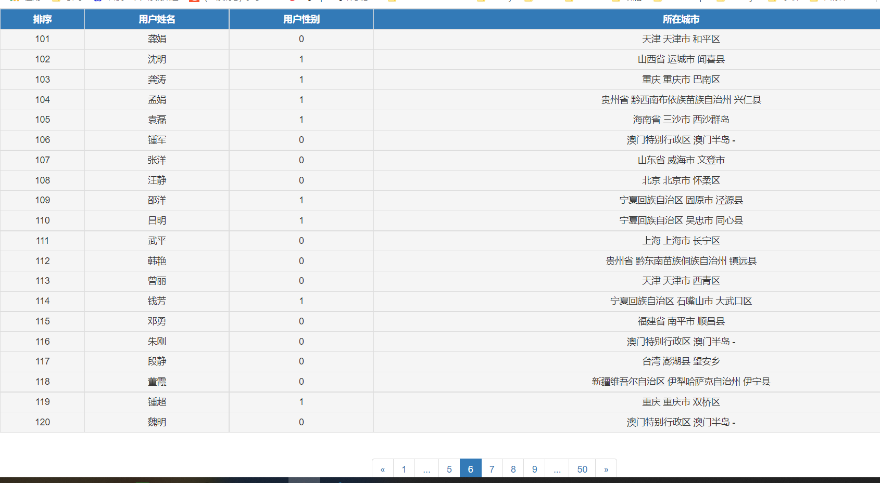The width and height of the screenshot is (880, 483).
Task: Click the 用户姓名 column header
Action: pos(157,19)
